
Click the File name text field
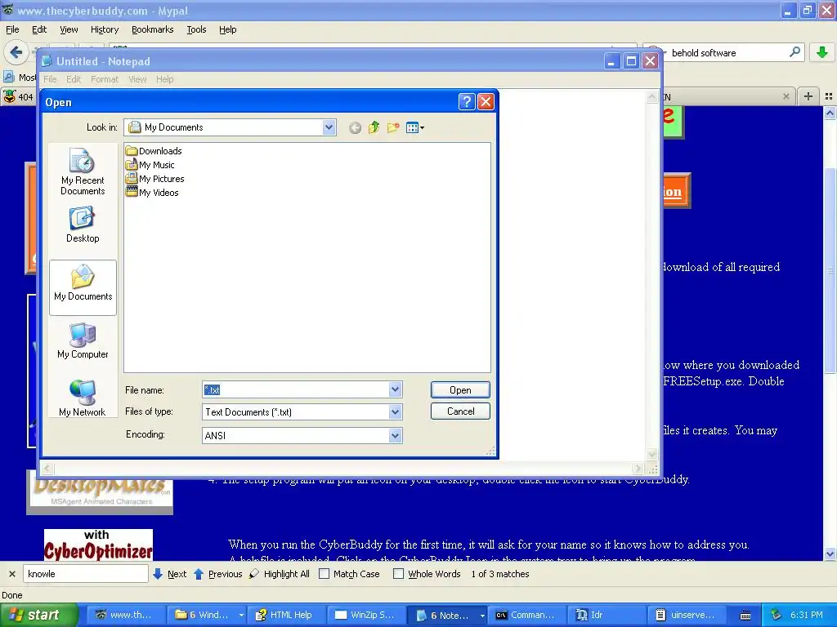point(296,389)
